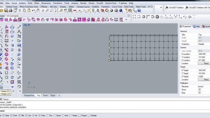Toggle the Near osnap checkbox
Screen dimensions: 210x118
click(4, 115)
